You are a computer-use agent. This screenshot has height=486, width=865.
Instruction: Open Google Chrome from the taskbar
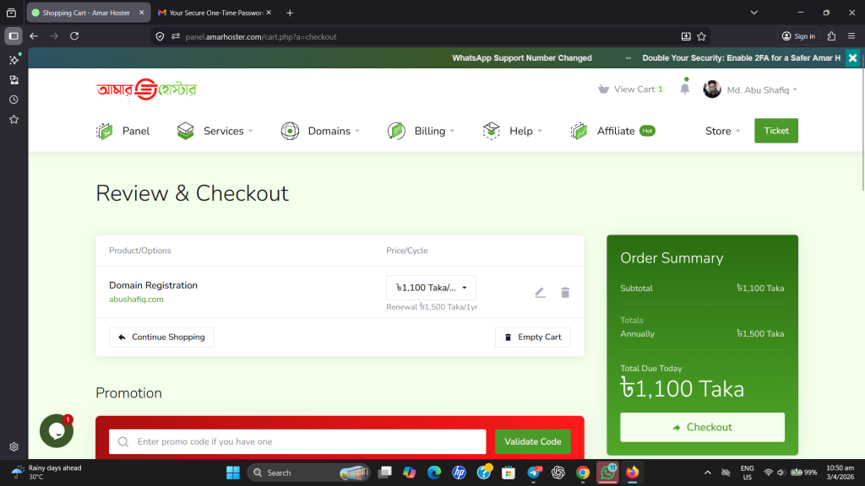(x=583, y=472)
